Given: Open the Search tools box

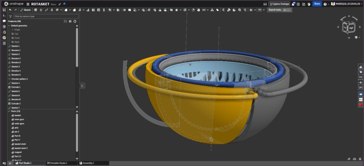Looking at the screenshot, I should (280, 10).
